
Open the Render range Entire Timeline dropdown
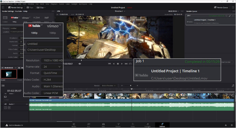point(109,86)
